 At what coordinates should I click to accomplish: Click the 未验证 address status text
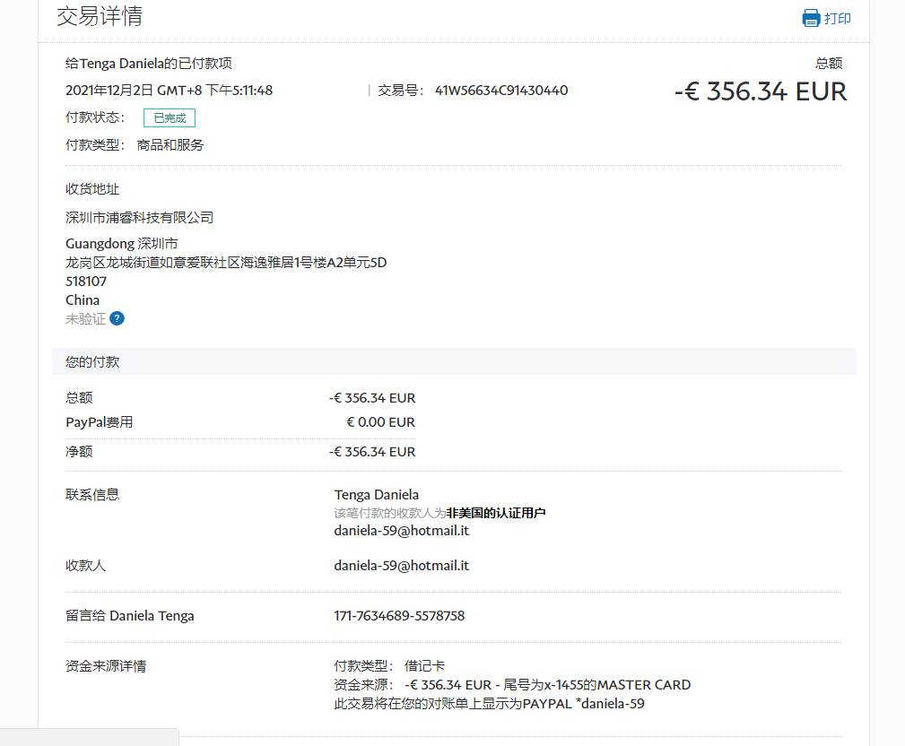(85, 318)
